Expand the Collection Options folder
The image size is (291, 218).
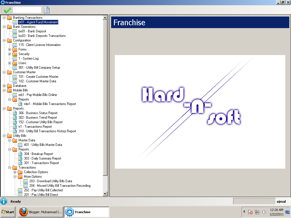tap(15, 172)
